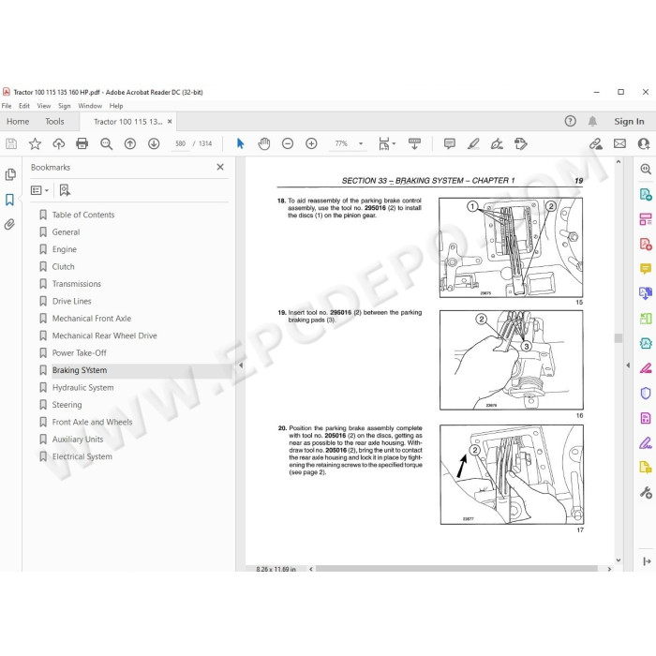Click the share with others icon
Screen dimensions: 656x656
coord(644,144)
